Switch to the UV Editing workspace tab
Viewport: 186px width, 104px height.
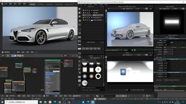click(x=59, y=4)
